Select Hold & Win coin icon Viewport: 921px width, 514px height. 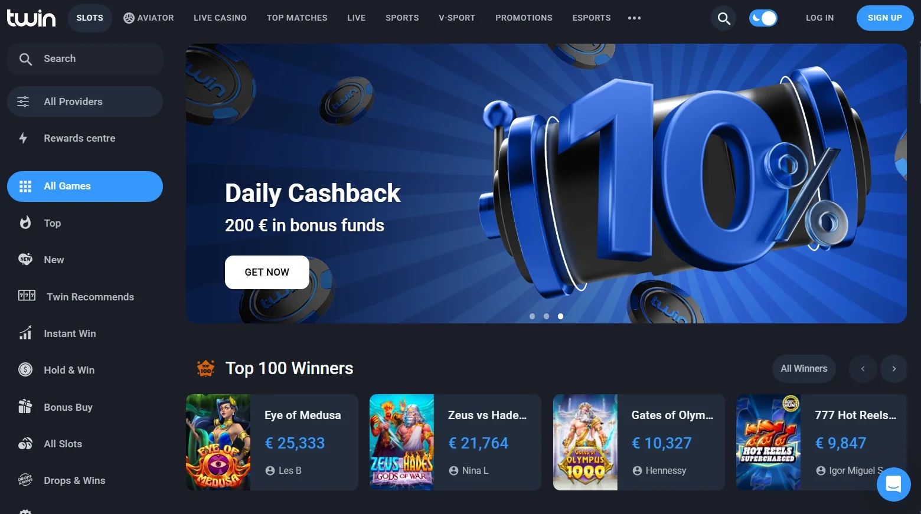25,370
